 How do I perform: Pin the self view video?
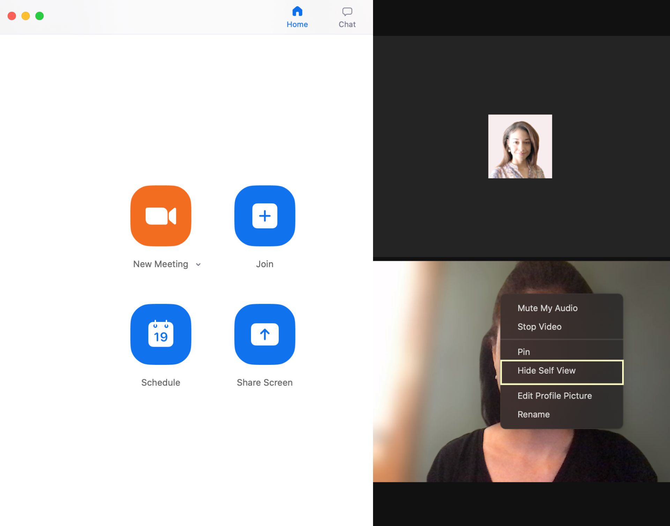pyautogui.click(x=523, y=352)
